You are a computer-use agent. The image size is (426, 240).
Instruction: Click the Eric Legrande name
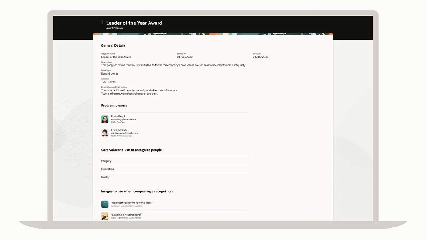click(x=119, y=130)
